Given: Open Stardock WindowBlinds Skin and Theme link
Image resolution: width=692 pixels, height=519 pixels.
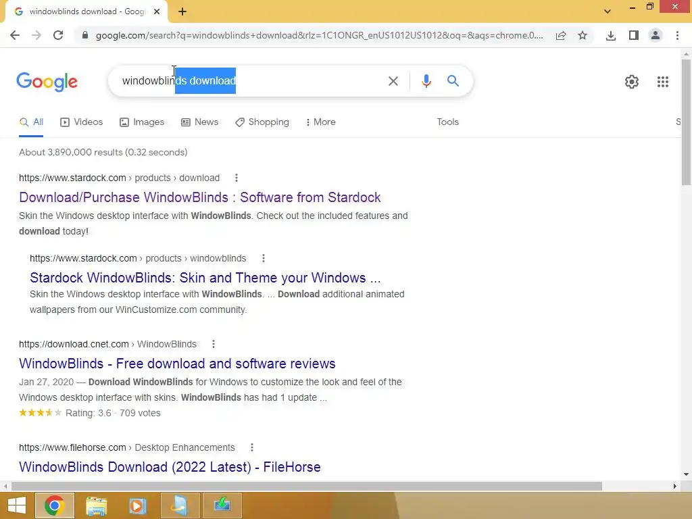Looking at the screenshot, I should point(205,278).
